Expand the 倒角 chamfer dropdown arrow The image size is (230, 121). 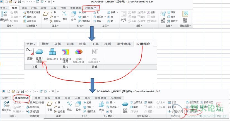coord(103,21)
